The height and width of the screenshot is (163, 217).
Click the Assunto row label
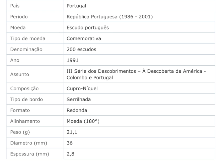[19, 74]
